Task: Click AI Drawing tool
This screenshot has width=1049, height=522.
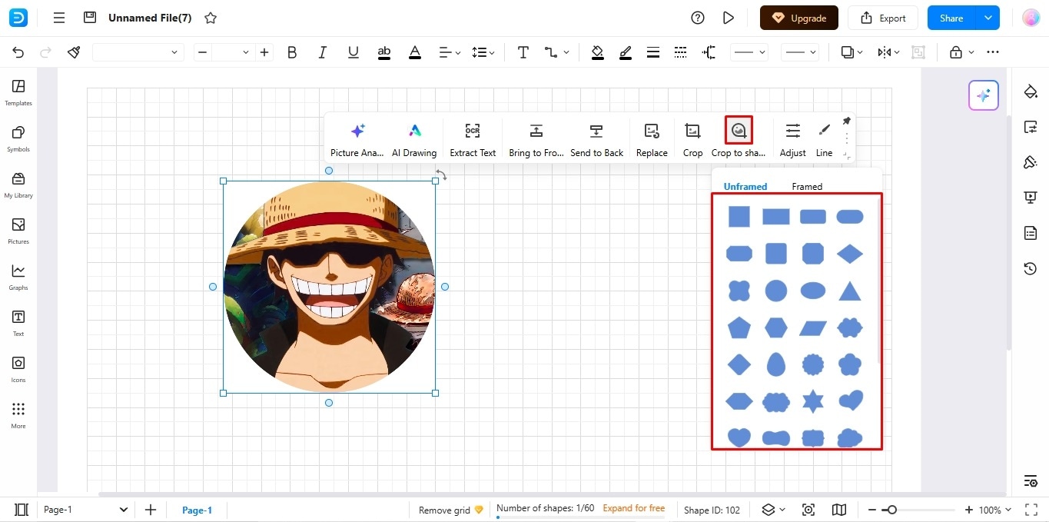Action: coord(414,139)
